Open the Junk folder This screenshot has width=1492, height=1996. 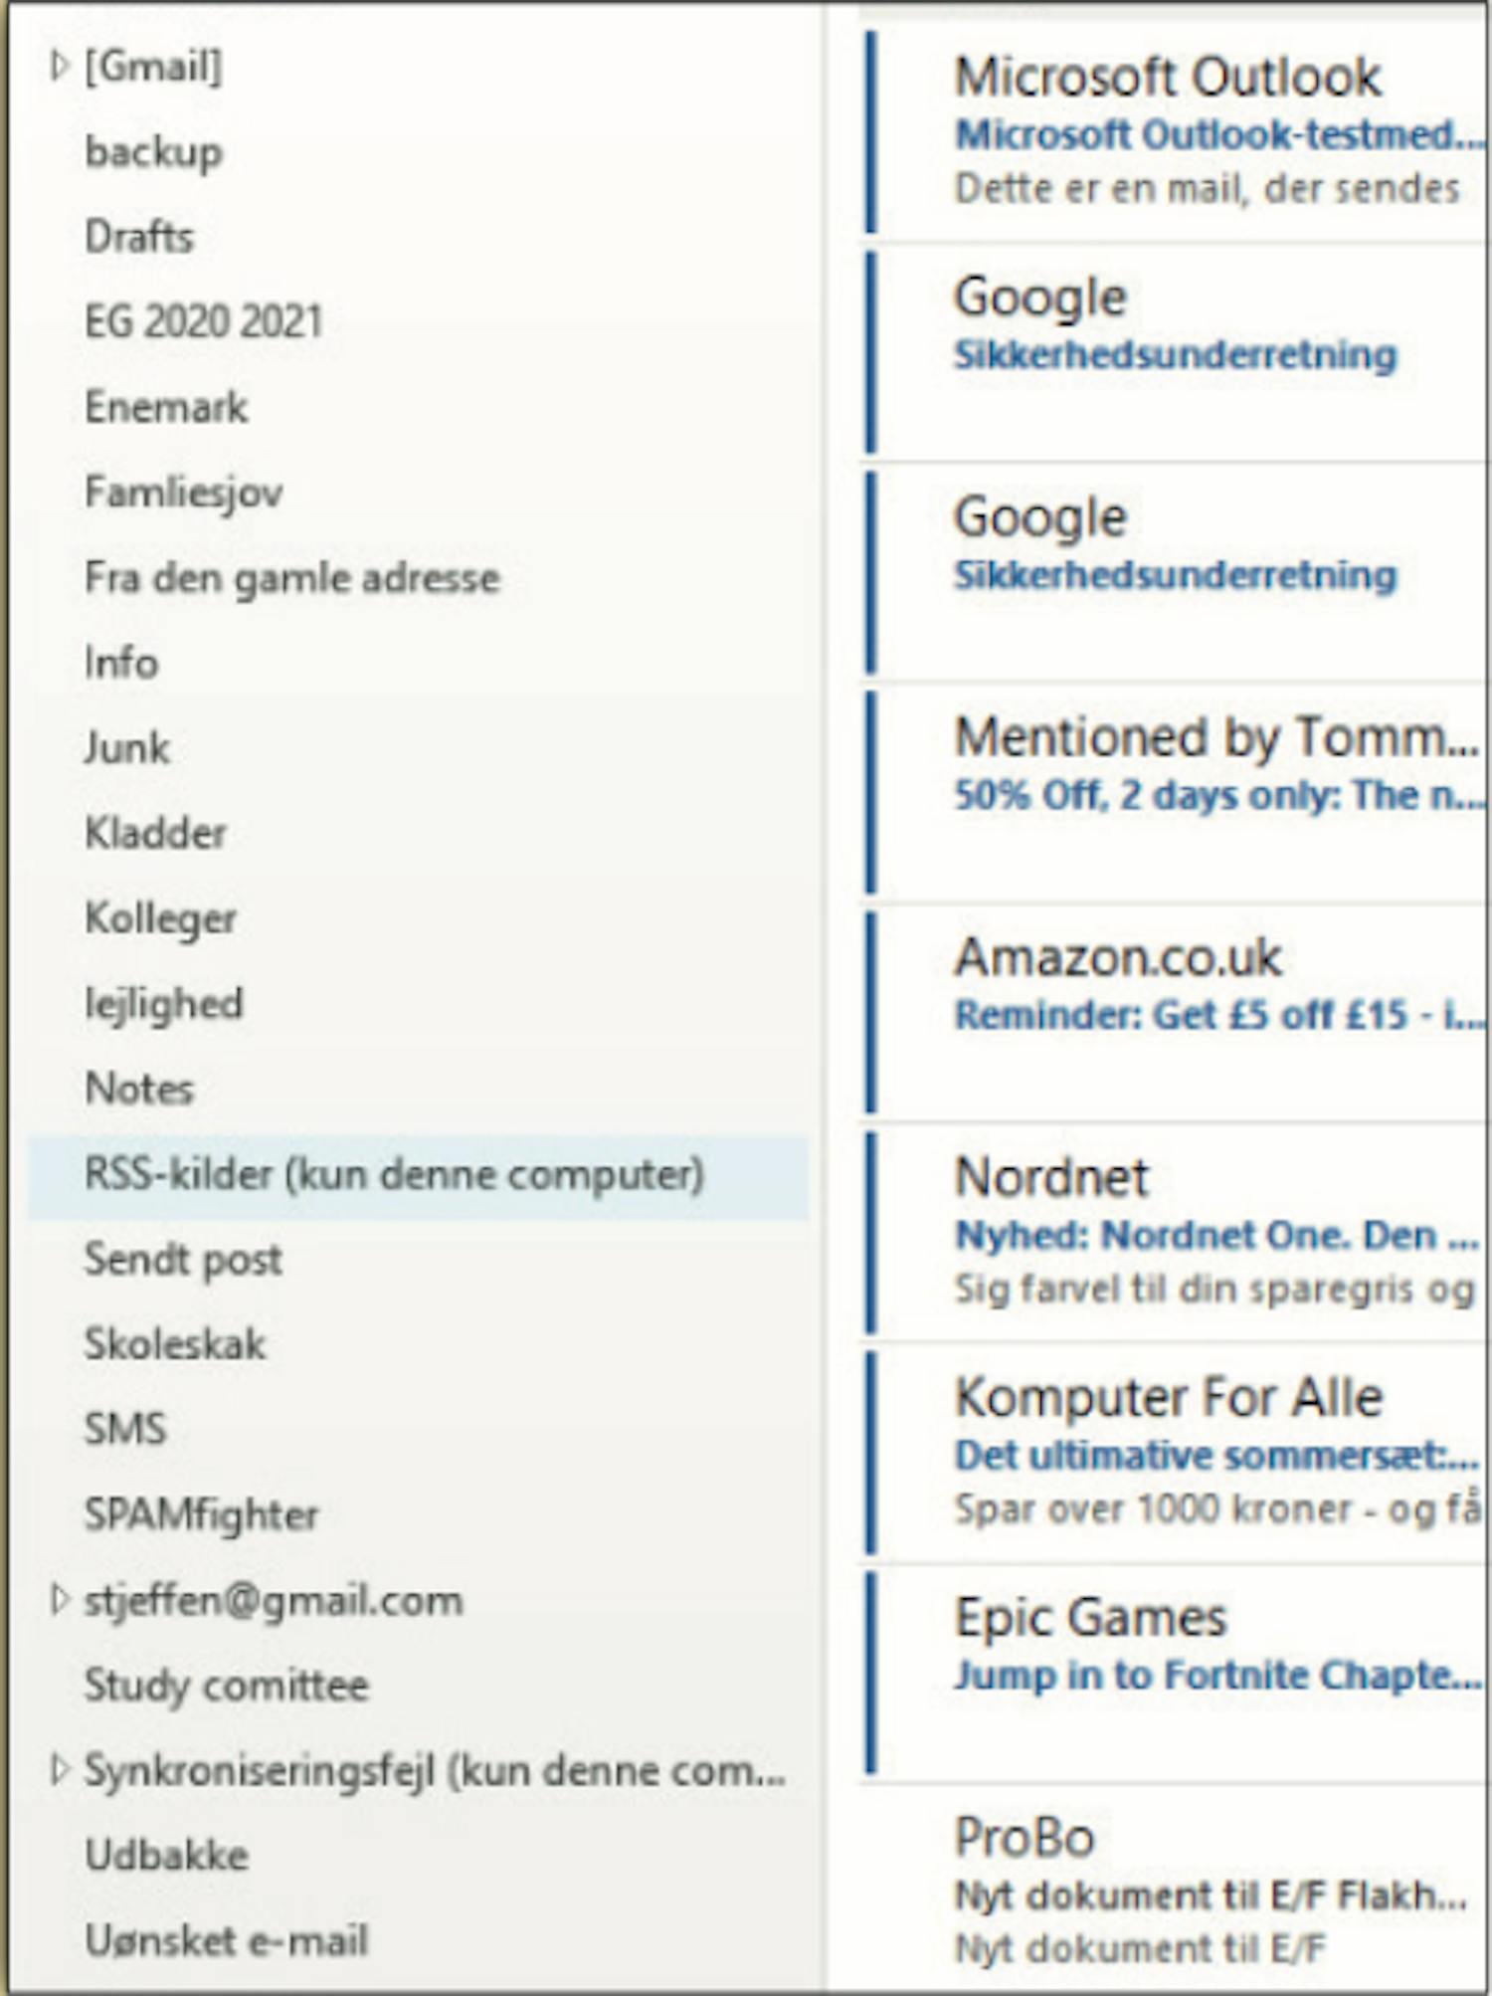coord(127,747)
